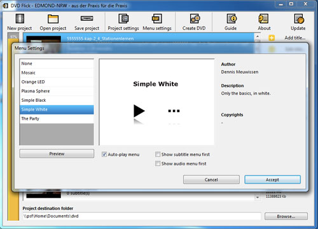
Task: Click the title list scroll-down arrow
Action: (258, 197)
